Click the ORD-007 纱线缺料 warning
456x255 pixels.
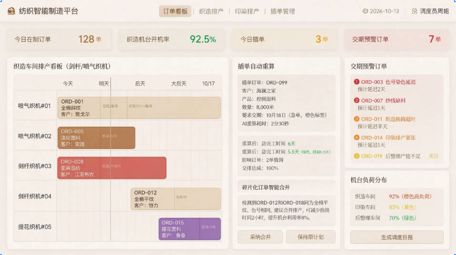[383, 101]
